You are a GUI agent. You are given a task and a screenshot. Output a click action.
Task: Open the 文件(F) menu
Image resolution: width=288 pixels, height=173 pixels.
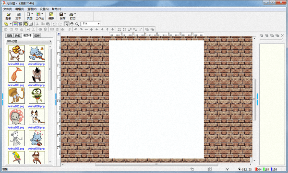pos(8,9)
